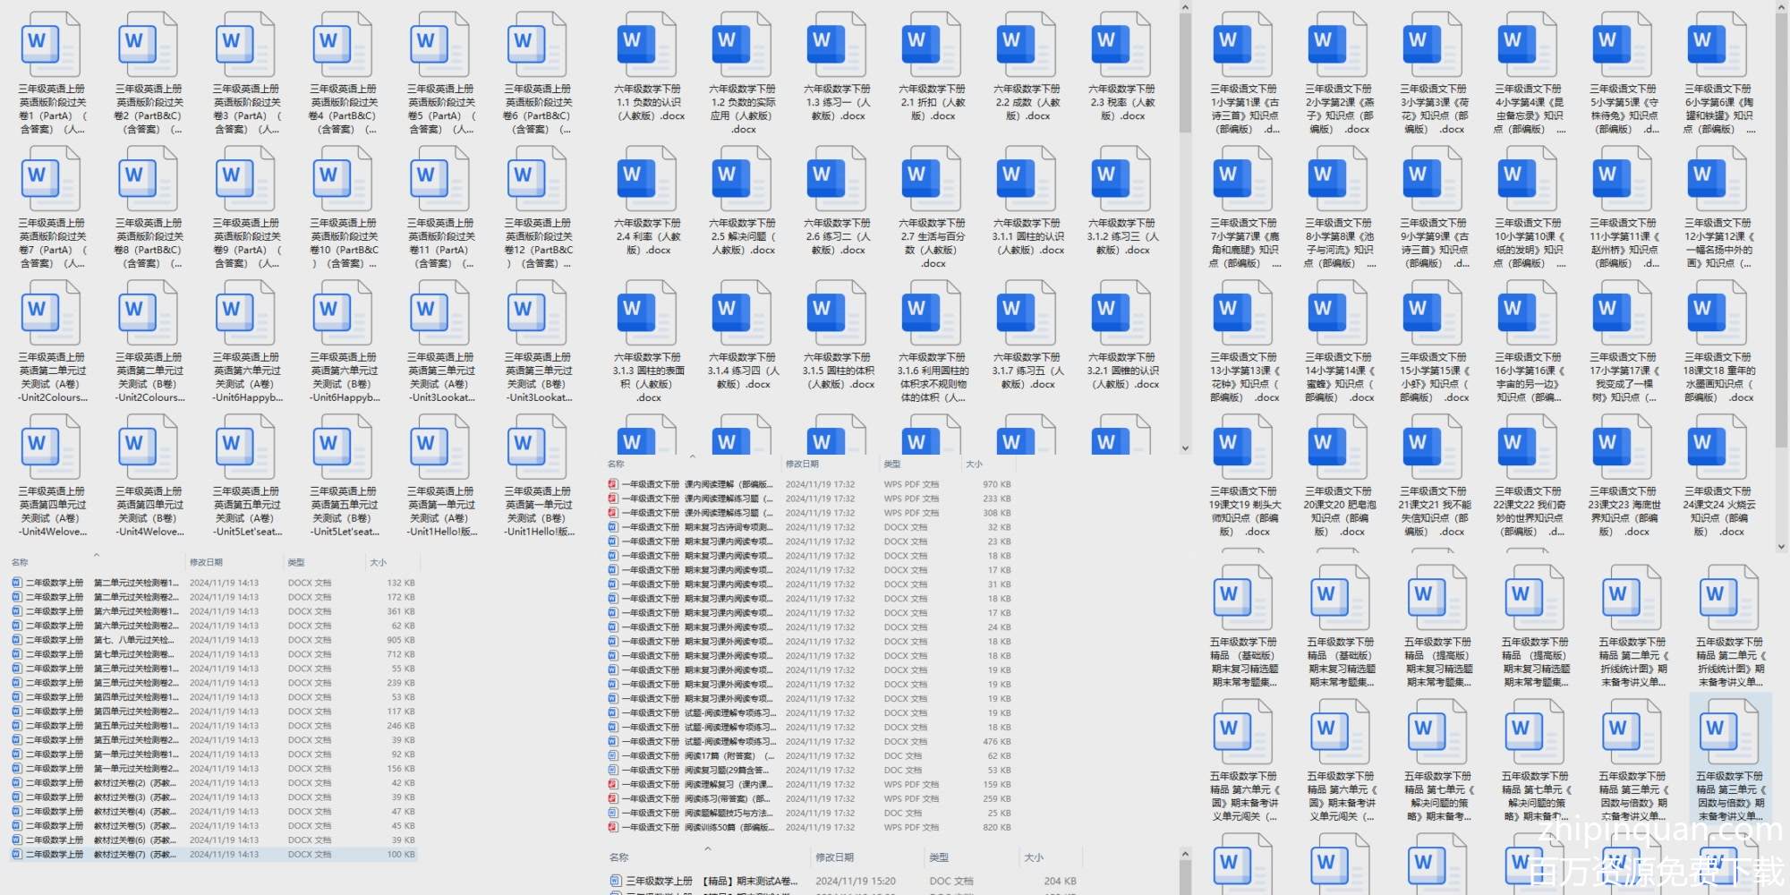1790x895 pixels.
Task: Open 三年级英语上册 卷1 (PartA) Word file
Action: (x=51, y=46)
